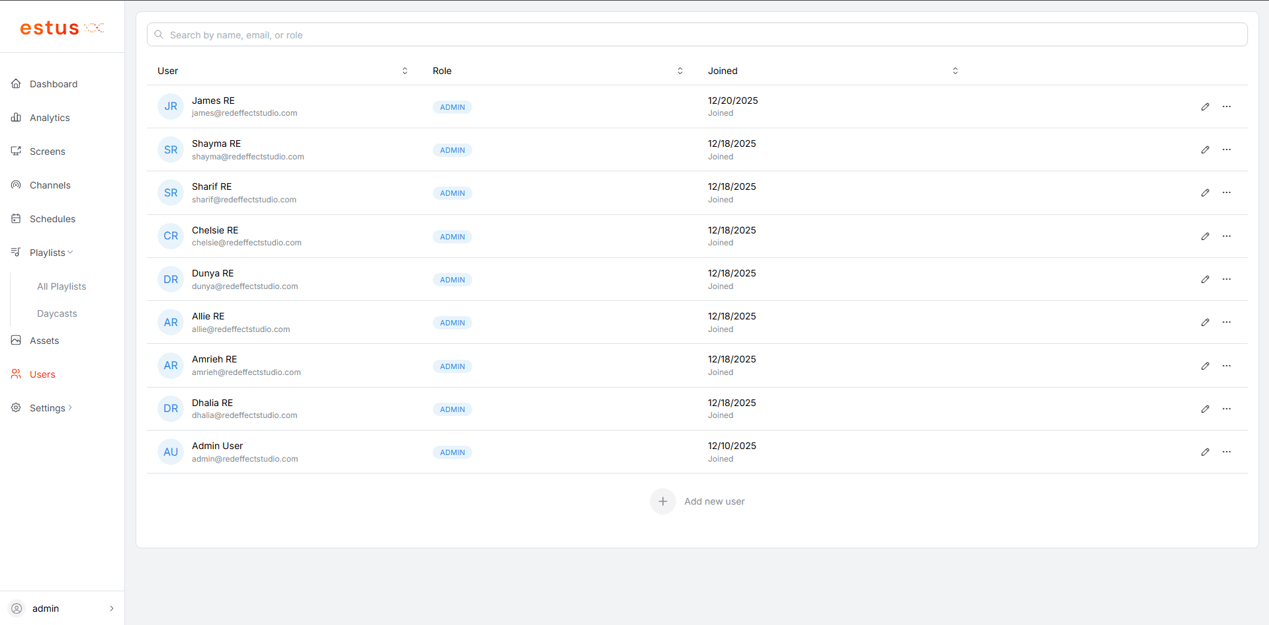Click email dhalia@redeffectstudio.com
Image resolution: width=1269 pixels, height=625 pixels.
(245, 415)
